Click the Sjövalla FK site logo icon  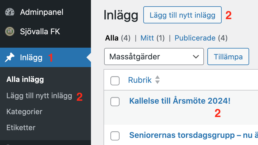click(x=10, y=31)
